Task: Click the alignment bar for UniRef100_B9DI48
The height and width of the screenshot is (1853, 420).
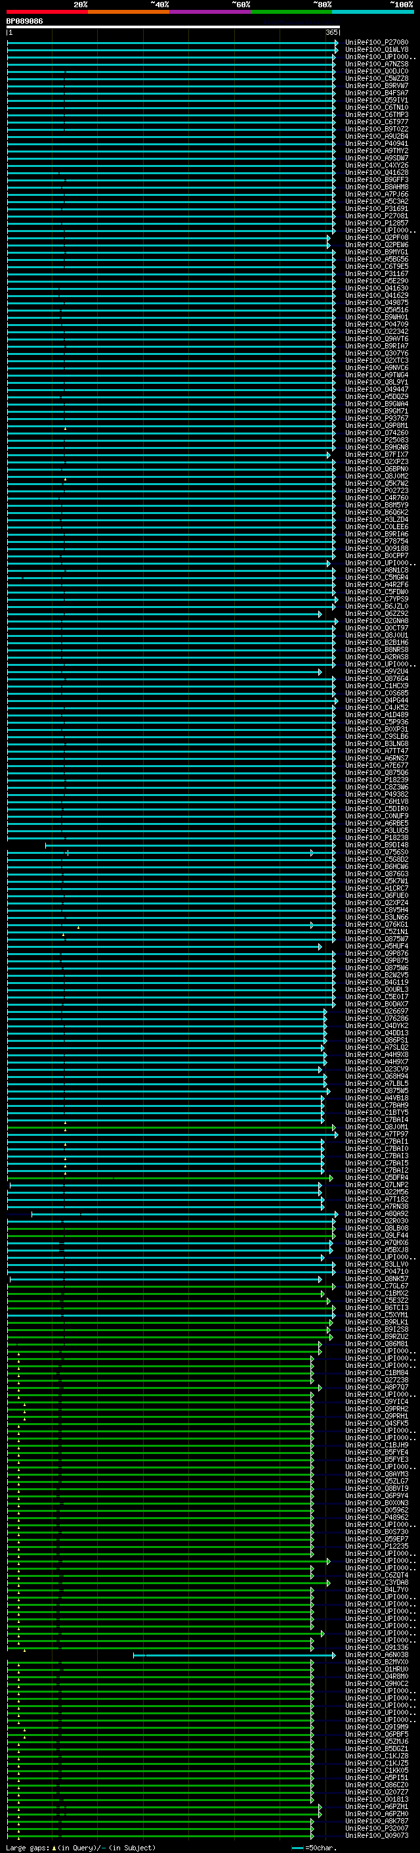Action: point(190,845)
